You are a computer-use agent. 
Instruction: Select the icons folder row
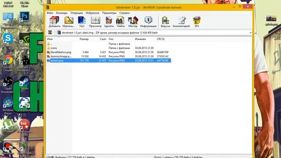point(108,48)
